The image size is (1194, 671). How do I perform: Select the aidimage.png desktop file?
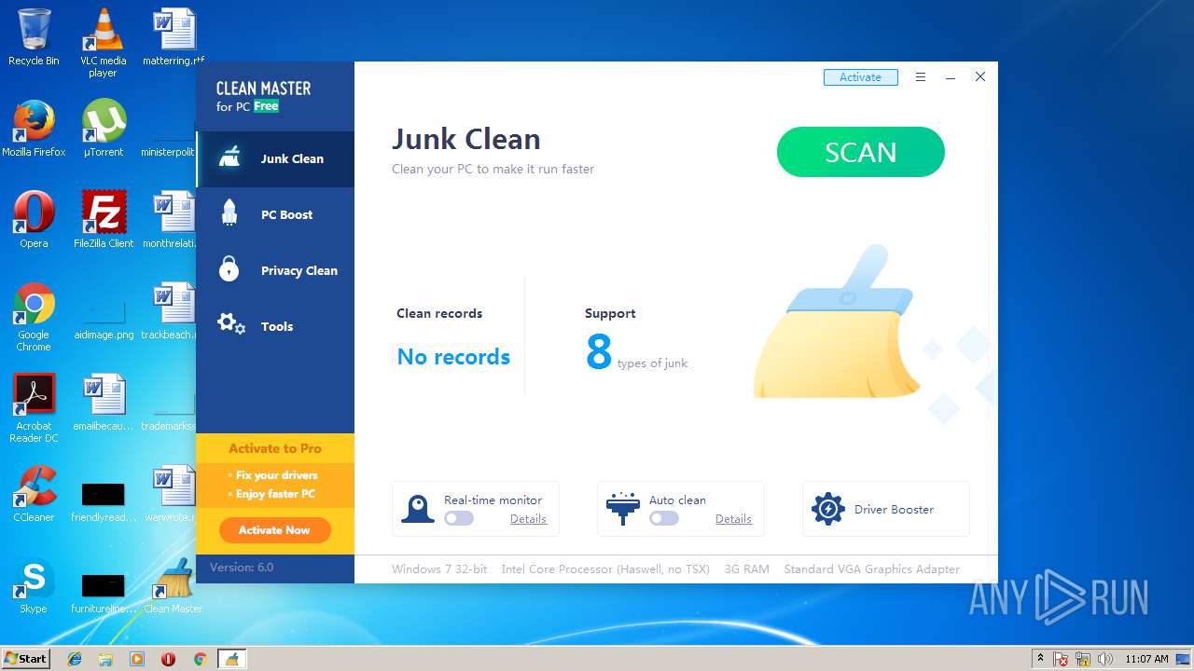pyautogui.click(x=104, y=317)
